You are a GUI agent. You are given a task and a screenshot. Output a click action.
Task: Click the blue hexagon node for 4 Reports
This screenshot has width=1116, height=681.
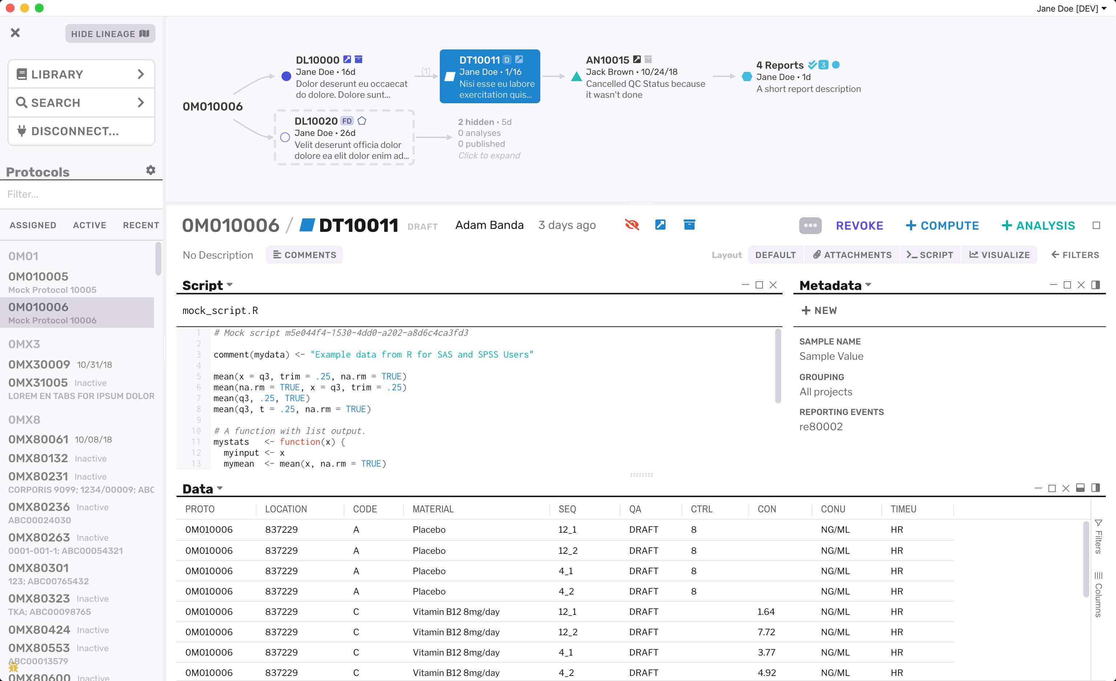point(747,76)
